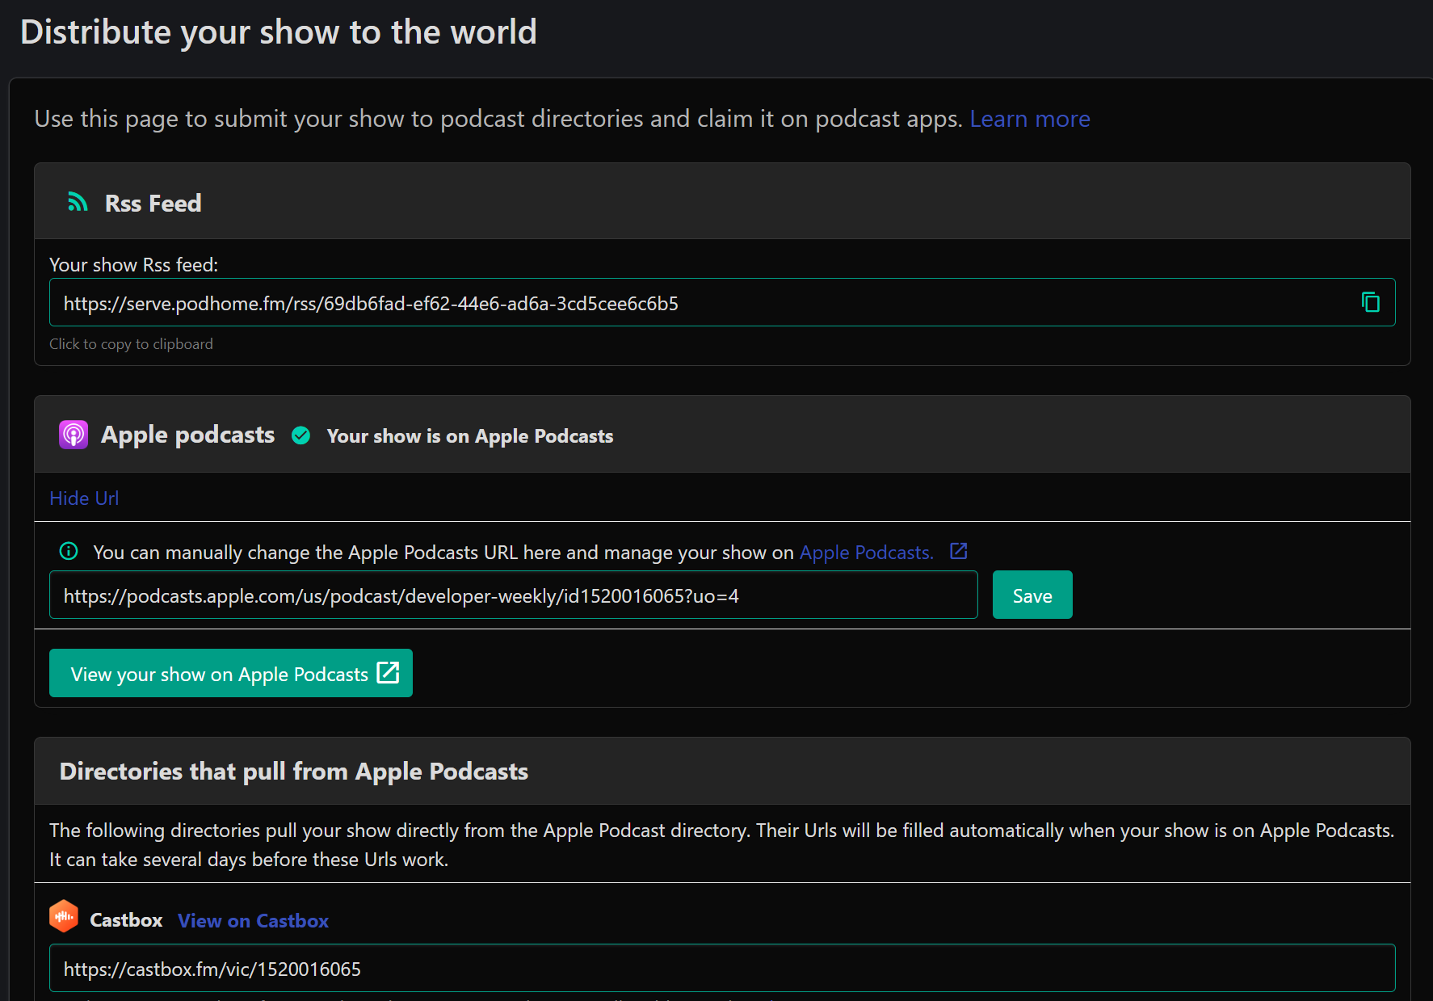Click the Castbox orange hexagon icon
Image resolution: width=1433 pixels, height=1001 pixels.
pos(64,916)
